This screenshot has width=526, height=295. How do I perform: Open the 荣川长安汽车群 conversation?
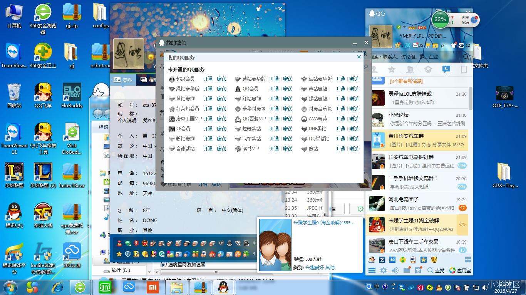419,140
